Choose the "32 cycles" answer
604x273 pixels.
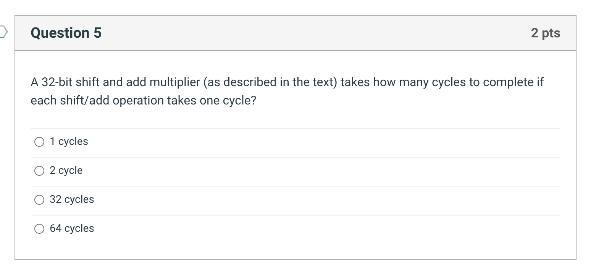39,199
